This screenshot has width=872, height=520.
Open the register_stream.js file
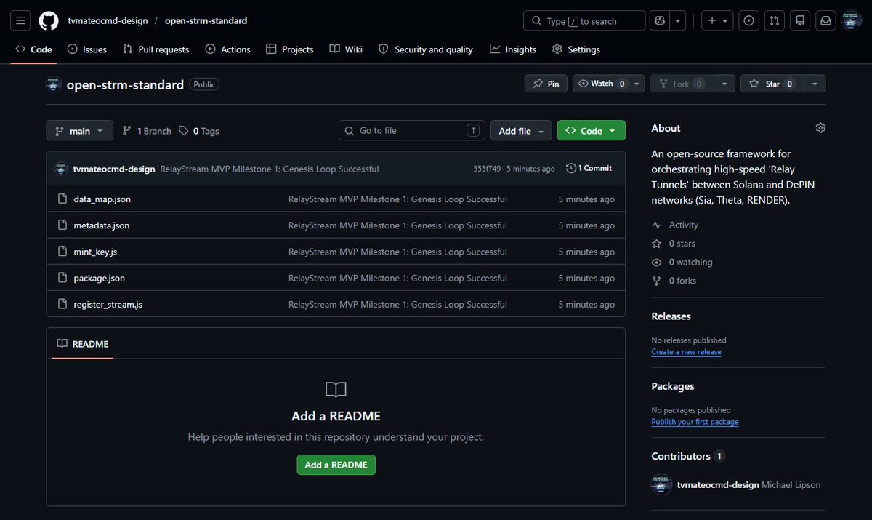point(108,304)
